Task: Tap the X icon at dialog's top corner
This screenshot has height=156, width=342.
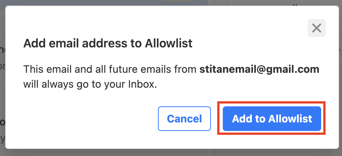Action: [x=317, y=28]
